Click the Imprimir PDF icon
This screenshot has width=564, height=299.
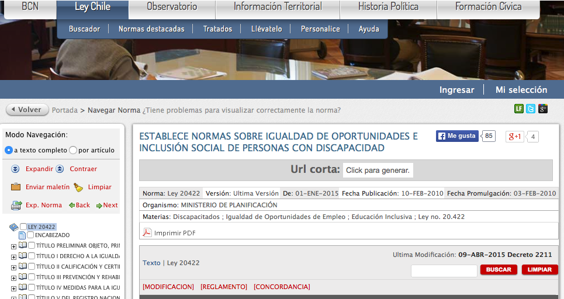[x=147, y=233]
